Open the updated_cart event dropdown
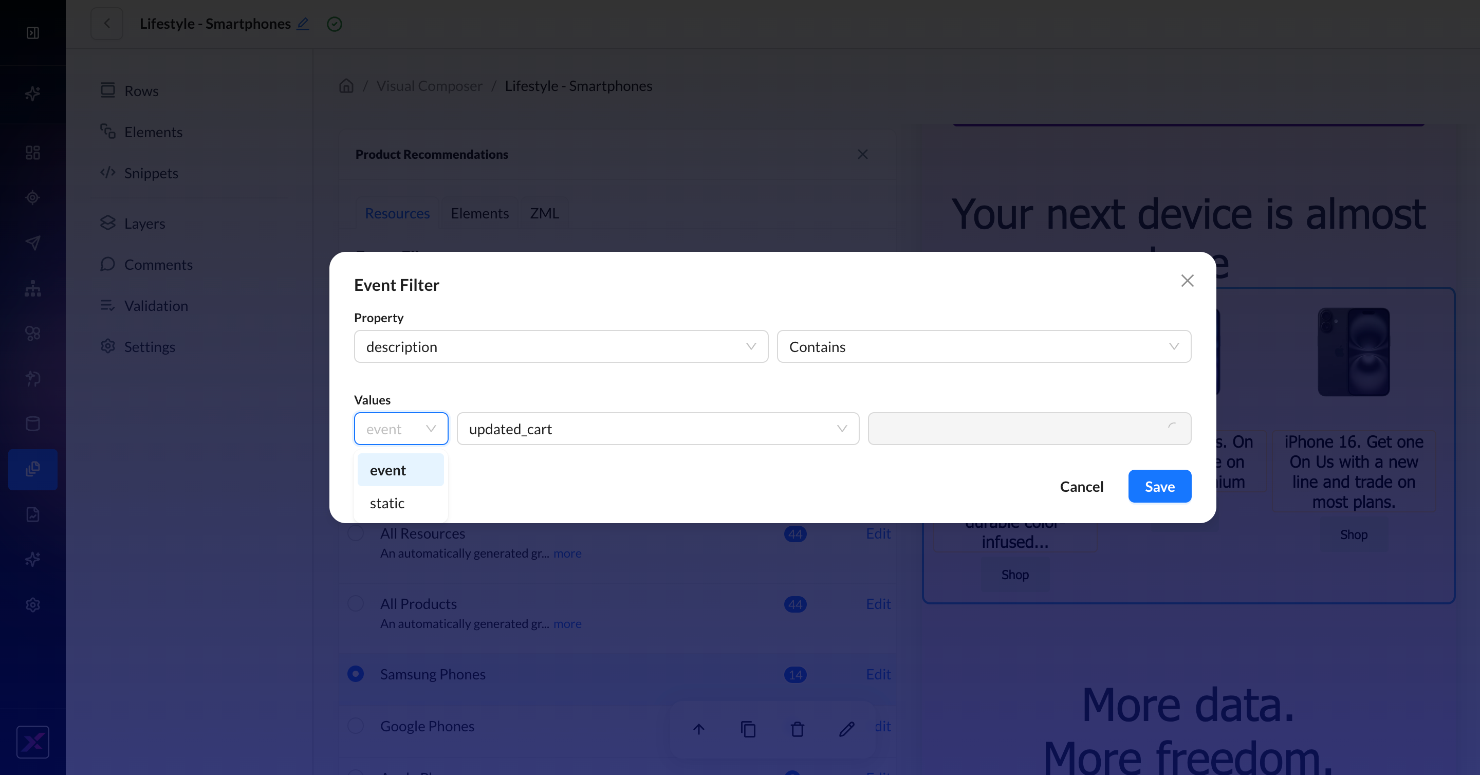 point(658,429)
